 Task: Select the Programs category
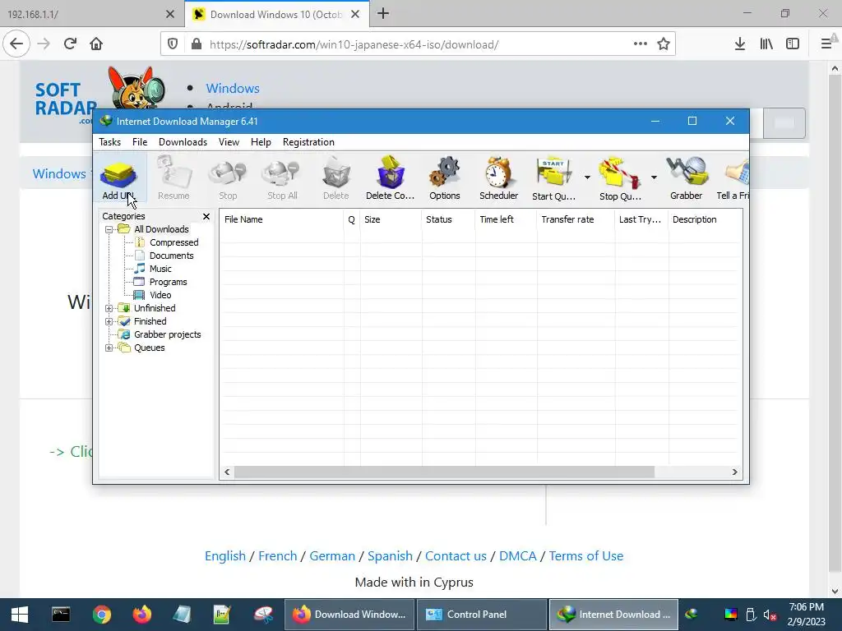[x=168, y=283]
